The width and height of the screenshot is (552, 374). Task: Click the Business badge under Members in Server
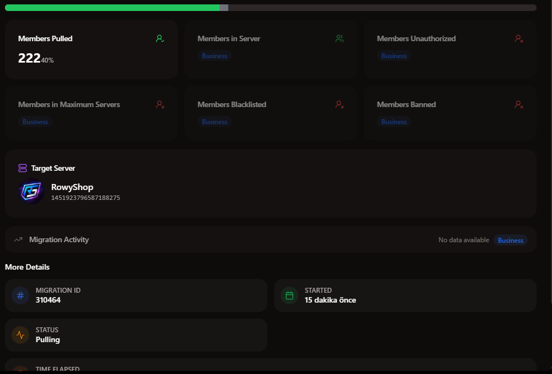coord(215,56)
